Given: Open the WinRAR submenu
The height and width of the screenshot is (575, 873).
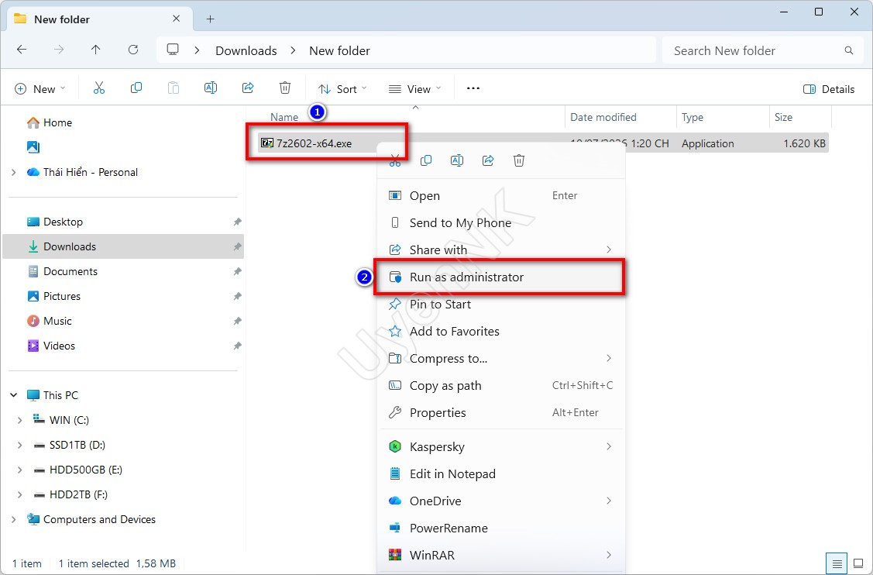Looking at the screenshot, I should [x=501, y=555].
